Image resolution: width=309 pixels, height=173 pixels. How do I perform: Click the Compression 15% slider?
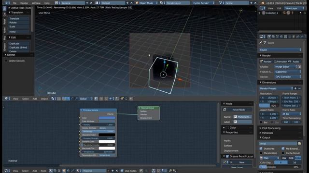(x=280, y=167)
